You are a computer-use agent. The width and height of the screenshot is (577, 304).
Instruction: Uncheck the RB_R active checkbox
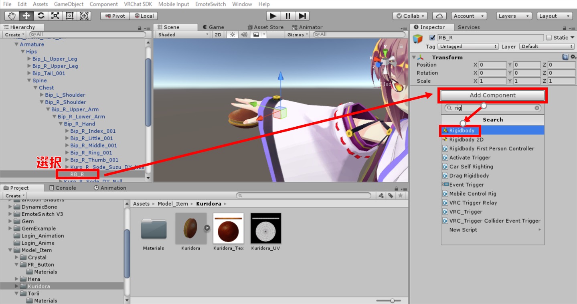[432, 38]
